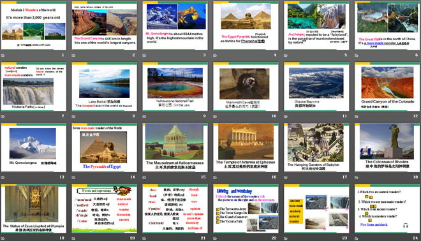Select slide 21 vocabulary list with 'opinion'
This screenshot has height=241, width=421.
(x=175, y=208)
